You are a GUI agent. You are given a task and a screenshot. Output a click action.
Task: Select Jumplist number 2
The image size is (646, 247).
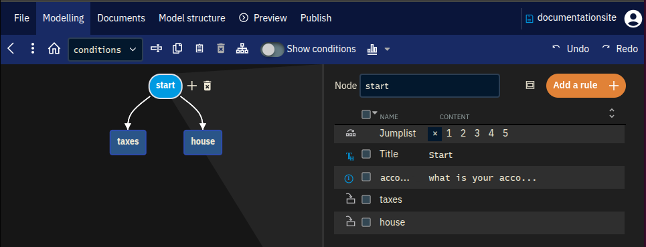[x=463, y=133]
